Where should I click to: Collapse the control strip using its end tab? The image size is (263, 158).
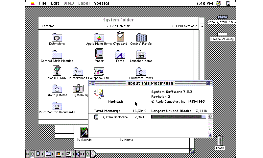(x=94, y=154)
